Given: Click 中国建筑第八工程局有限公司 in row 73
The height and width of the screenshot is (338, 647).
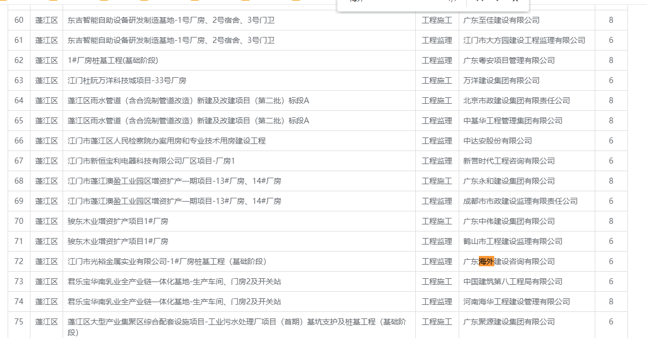Looking at the screenshot, I should pyautogui.click(x=512, y=281).
